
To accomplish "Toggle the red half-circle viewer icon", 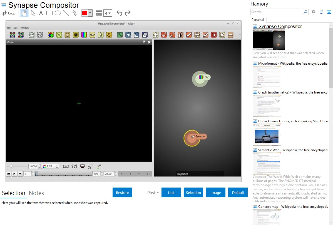I will coord(83,166).
